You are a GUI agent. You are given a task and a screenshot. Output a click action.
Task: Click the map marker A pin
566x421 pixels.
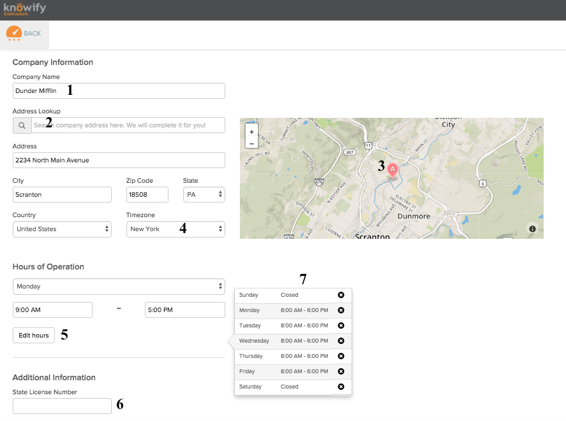click(392, 170)
